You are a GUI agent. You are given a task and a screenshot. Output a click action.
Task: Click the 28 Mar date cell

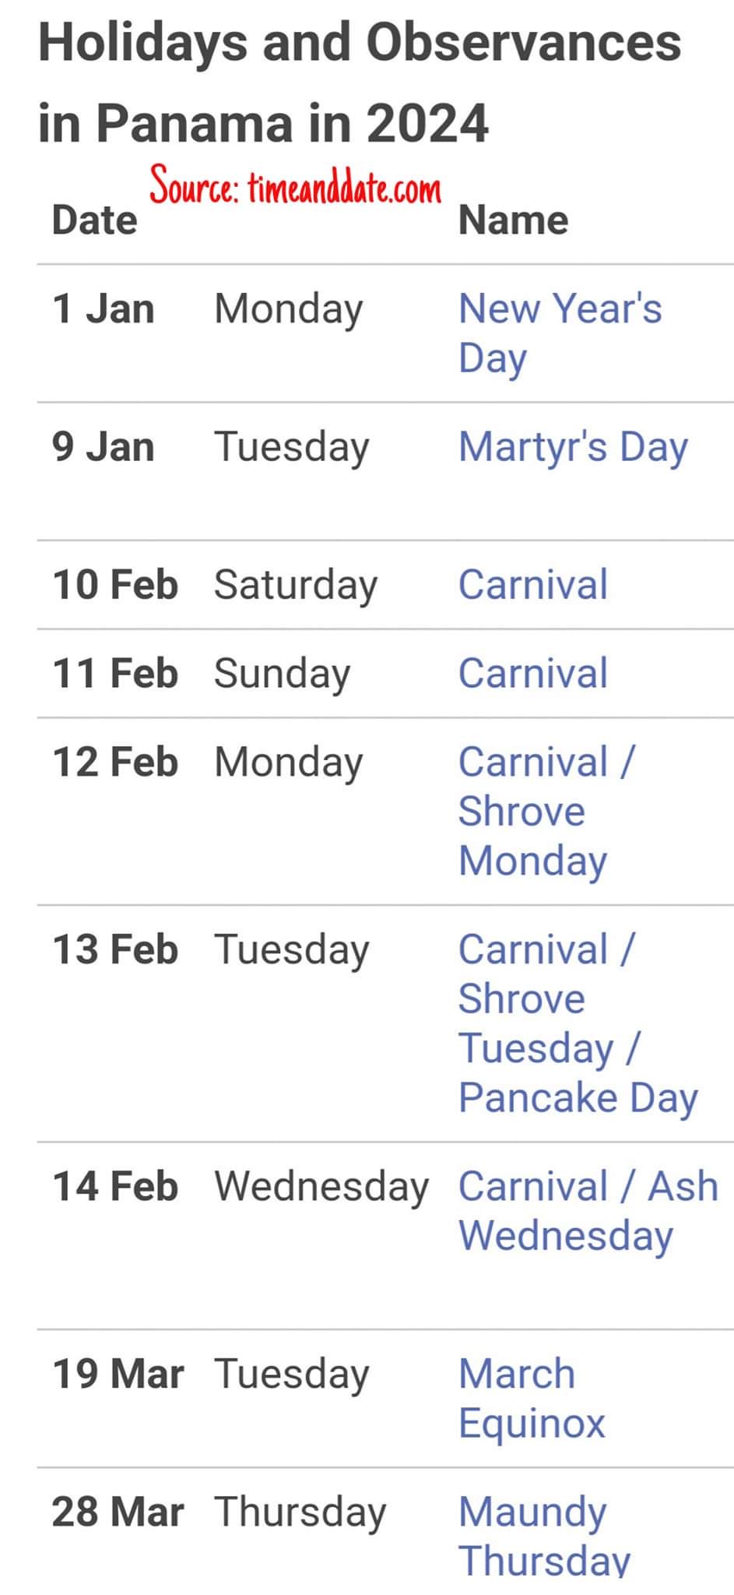[x=118, y=1512]
